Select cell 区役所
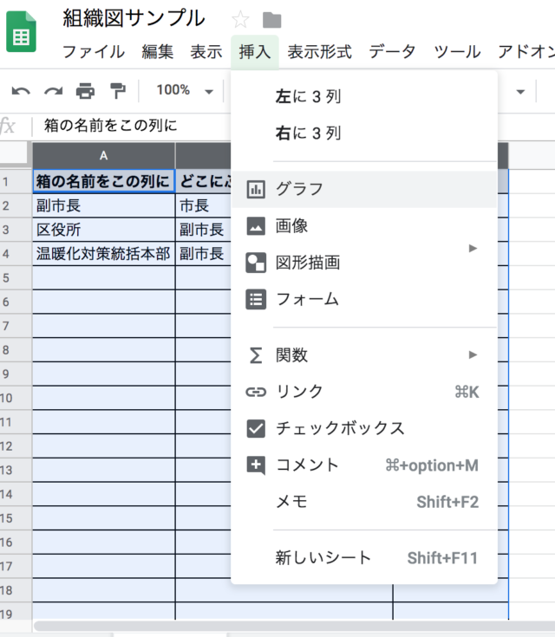 click(x=104, y=230)
